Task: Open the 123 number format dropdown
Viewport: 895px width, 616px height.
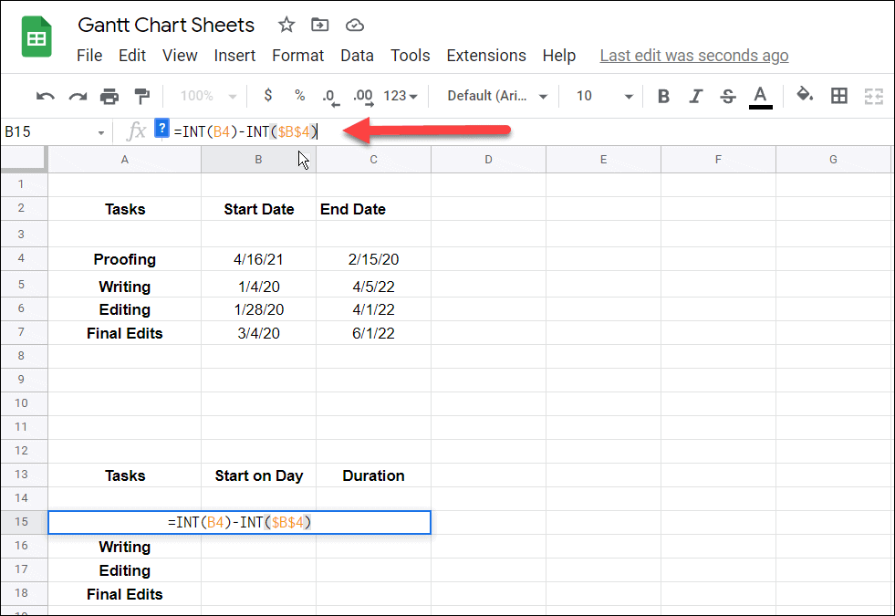Action: click(401, 96)
